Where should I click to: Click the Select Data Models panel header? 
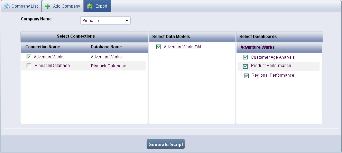pyautogui.click(x=171, y=37)
